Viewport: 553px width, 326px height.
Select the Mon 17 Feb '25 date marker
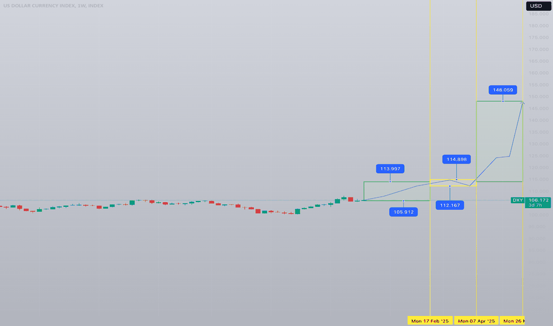click(430, 321)
